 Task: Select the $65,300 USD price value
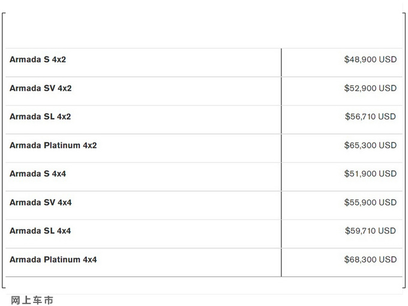tap(370, 145)
